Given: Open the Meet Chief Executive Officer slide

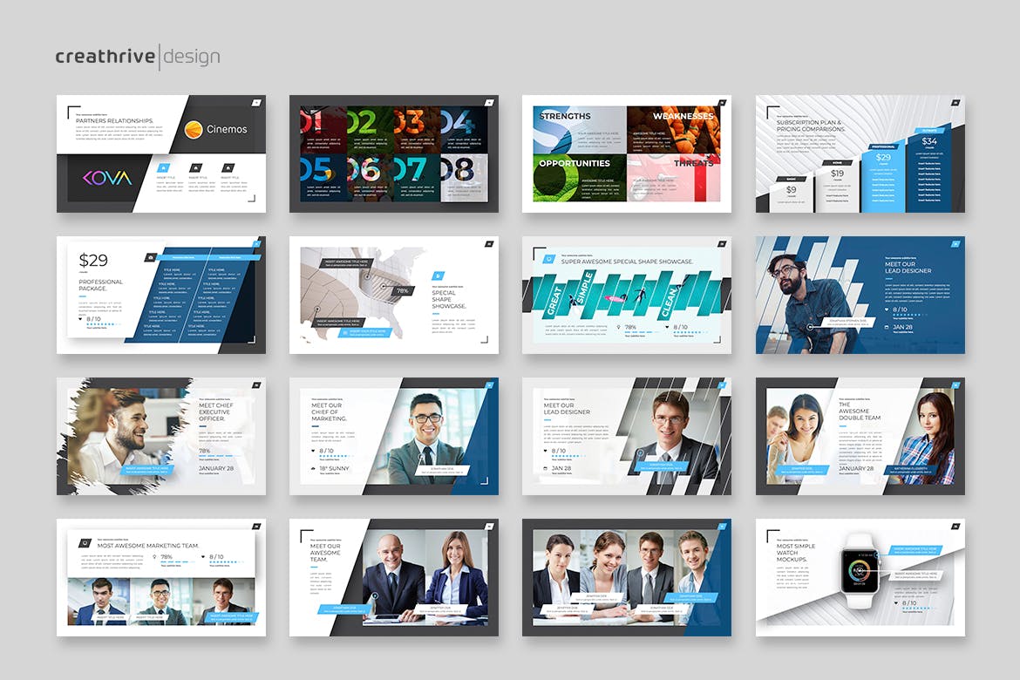Looking at the screenshot, I should tap(160, 437).
